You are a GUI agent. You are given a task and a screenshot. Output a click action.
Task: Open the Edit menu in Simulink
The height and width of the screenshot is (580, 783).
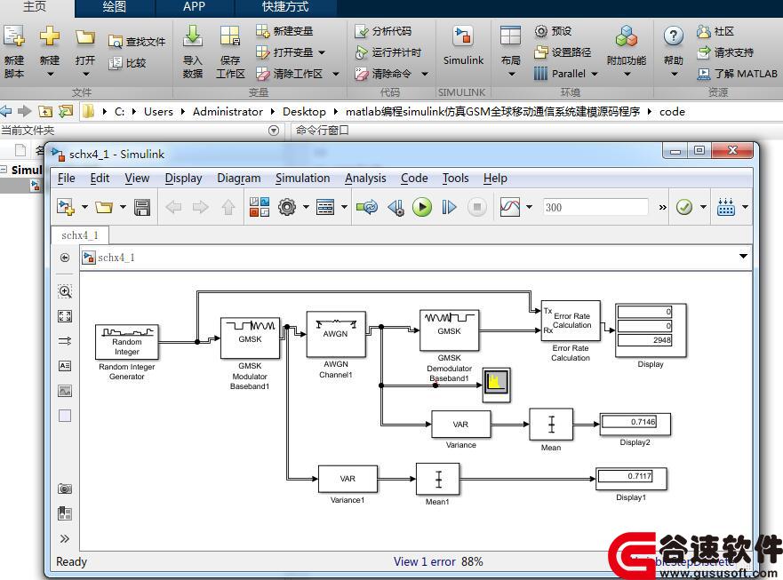[x=100, y=179]
